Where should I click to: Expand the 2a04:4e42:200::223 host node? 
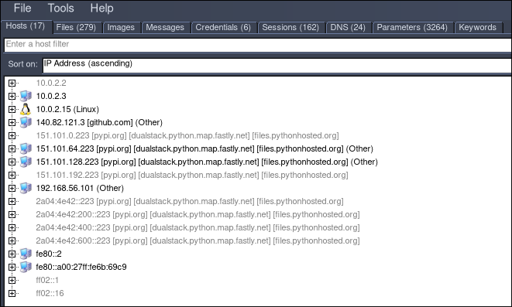coord(12,214)
